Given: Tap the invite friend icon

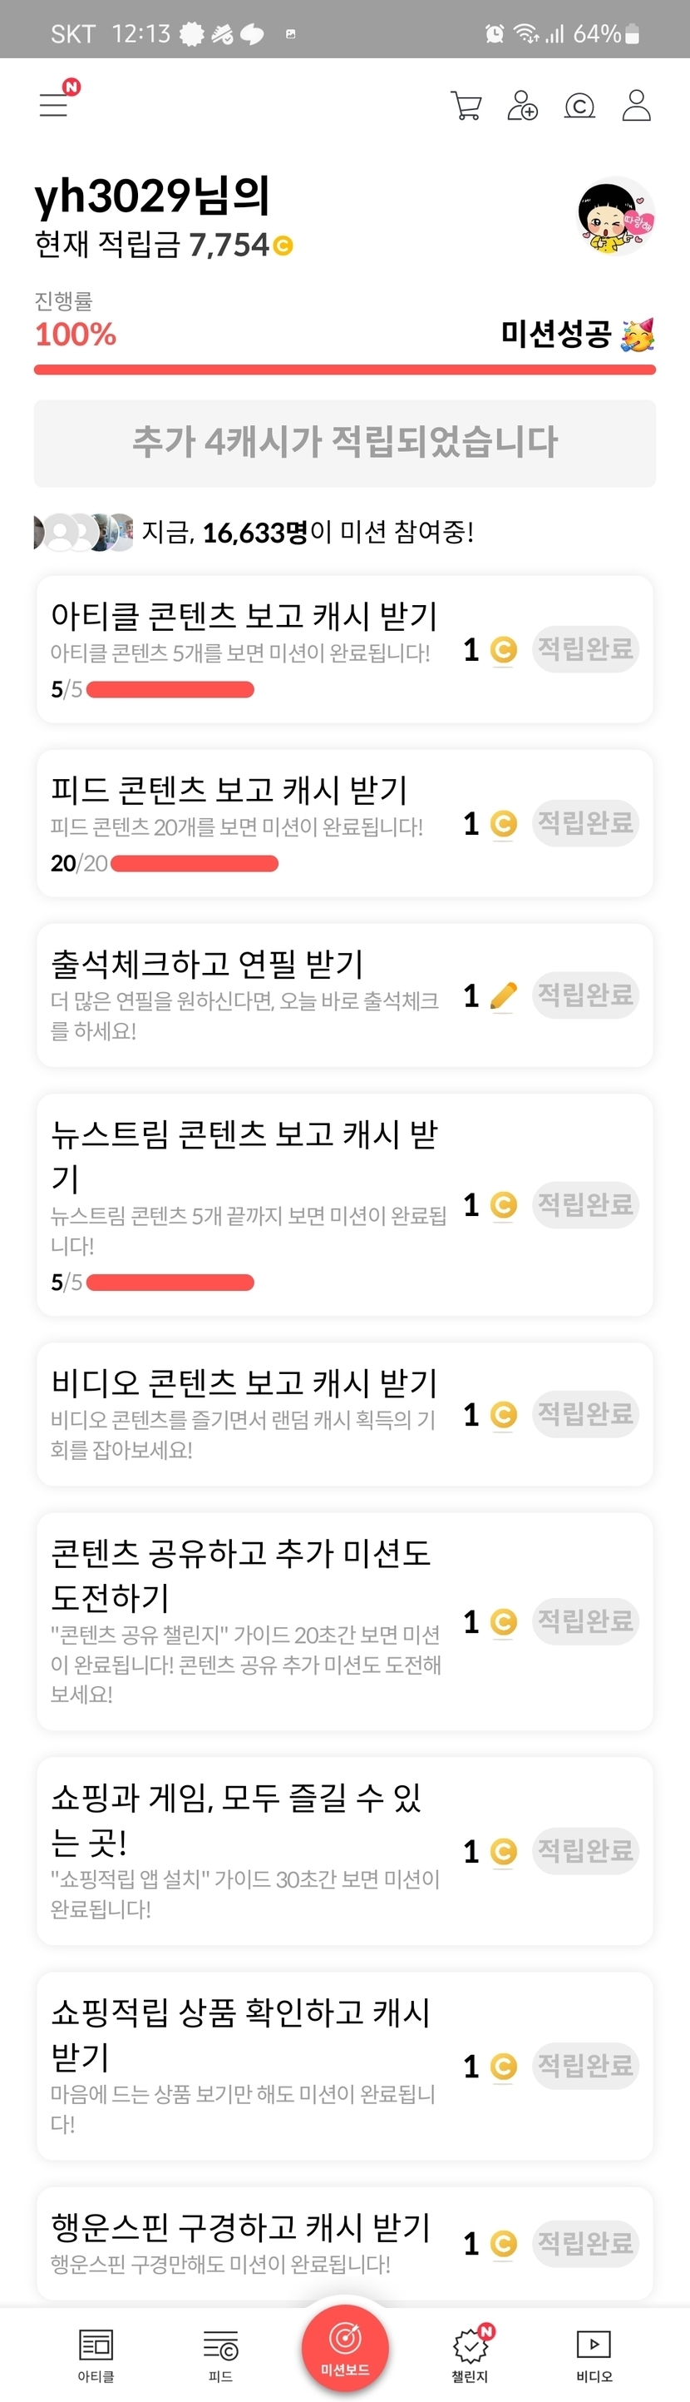Looking at the screenshot, I should 522,106.
